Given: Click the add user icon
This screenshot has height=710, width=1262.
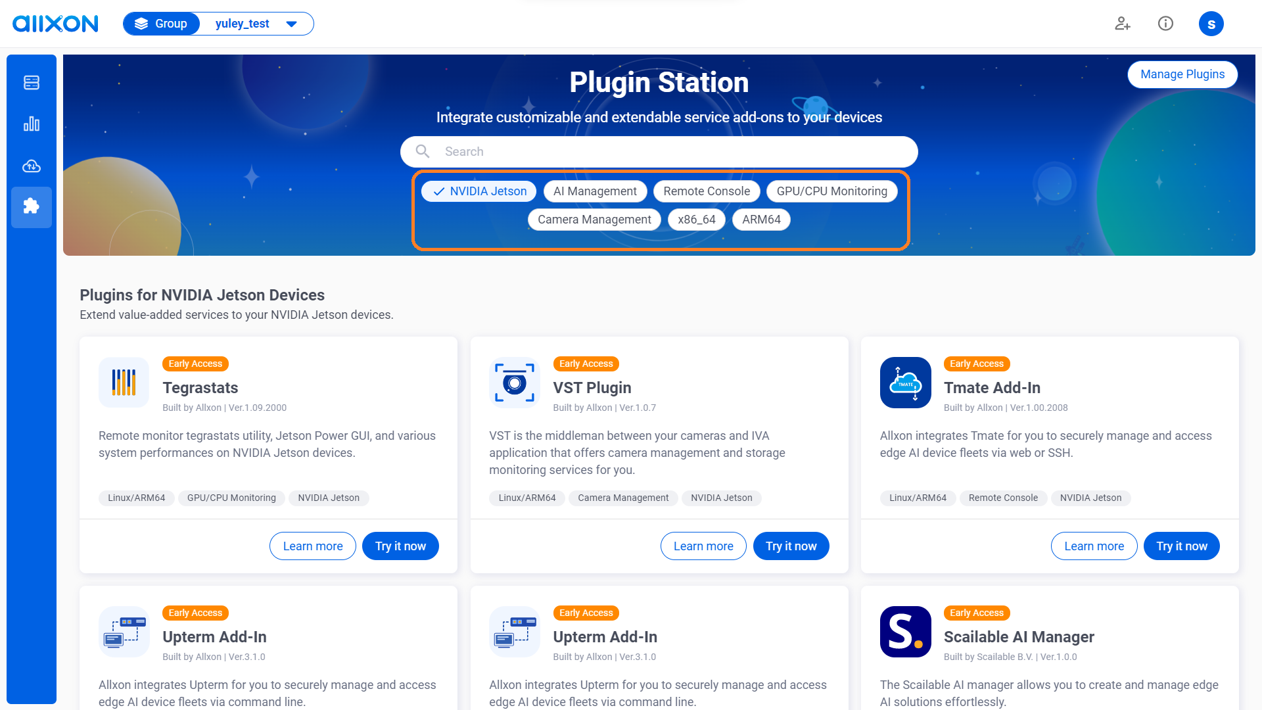Looking at the screenshot, I should click(1123, 24).
